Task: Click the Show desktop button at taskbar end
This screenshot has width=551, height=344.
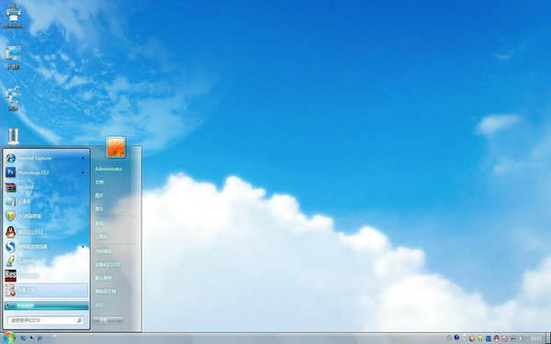Action: (548, 338)
